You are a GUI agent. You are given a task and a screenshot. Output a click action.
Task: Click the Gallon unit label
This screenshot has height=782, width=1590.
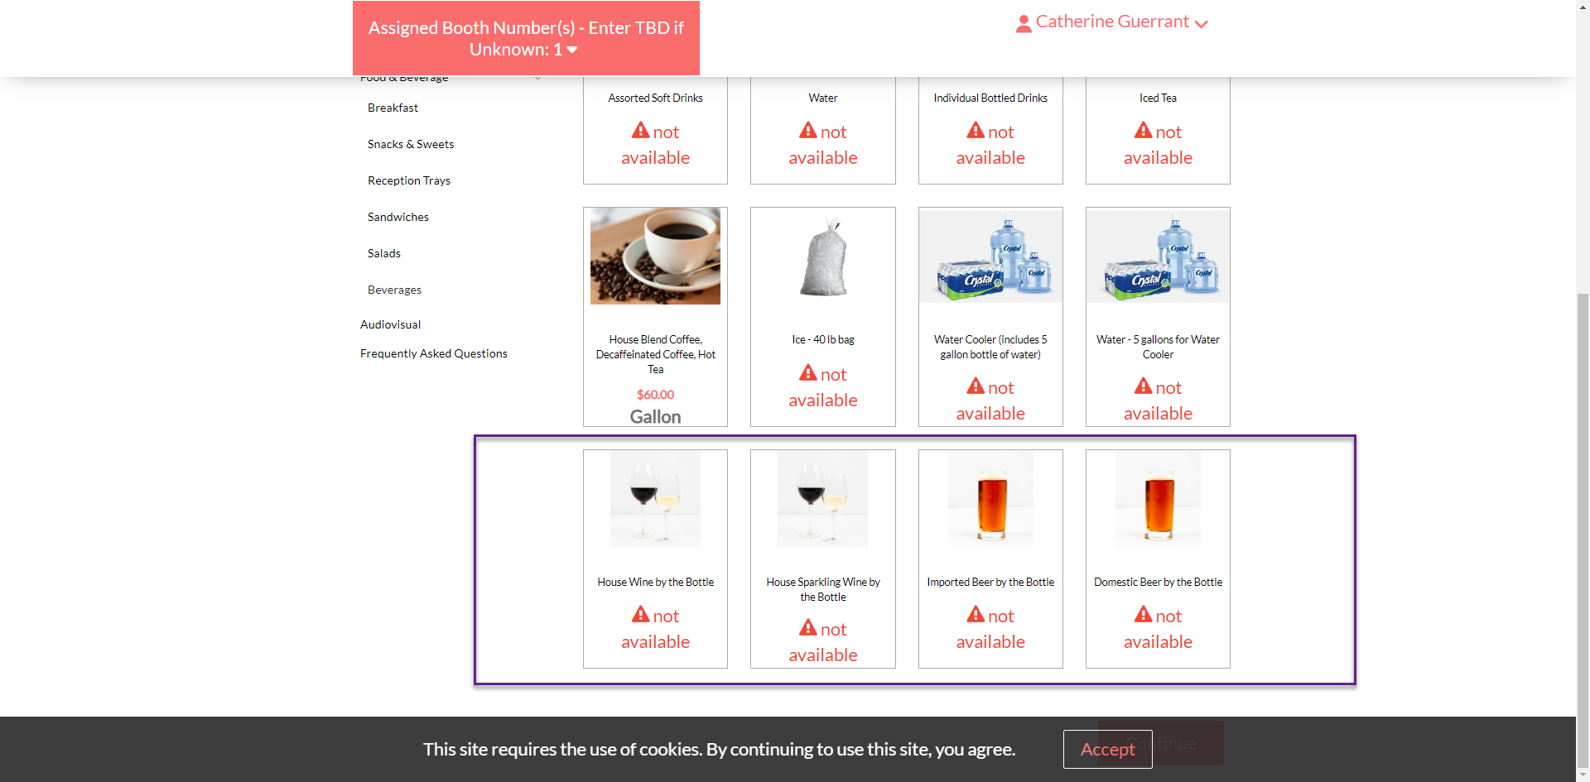[656, 417]
